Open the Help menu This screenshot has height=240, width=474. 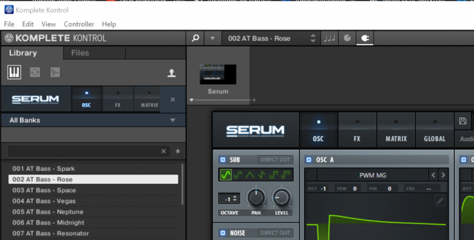click(x=109, y=24)
